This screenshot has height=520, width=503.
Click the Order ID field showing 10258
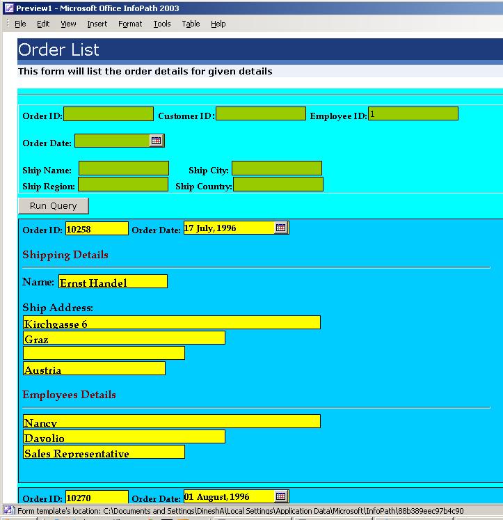click(97, 228)
